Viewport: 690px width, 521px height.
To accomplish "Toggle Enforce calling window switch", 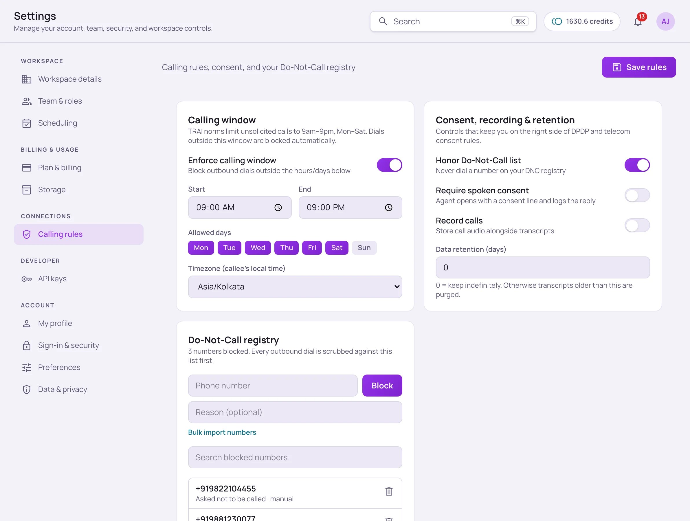I will 389,165.
